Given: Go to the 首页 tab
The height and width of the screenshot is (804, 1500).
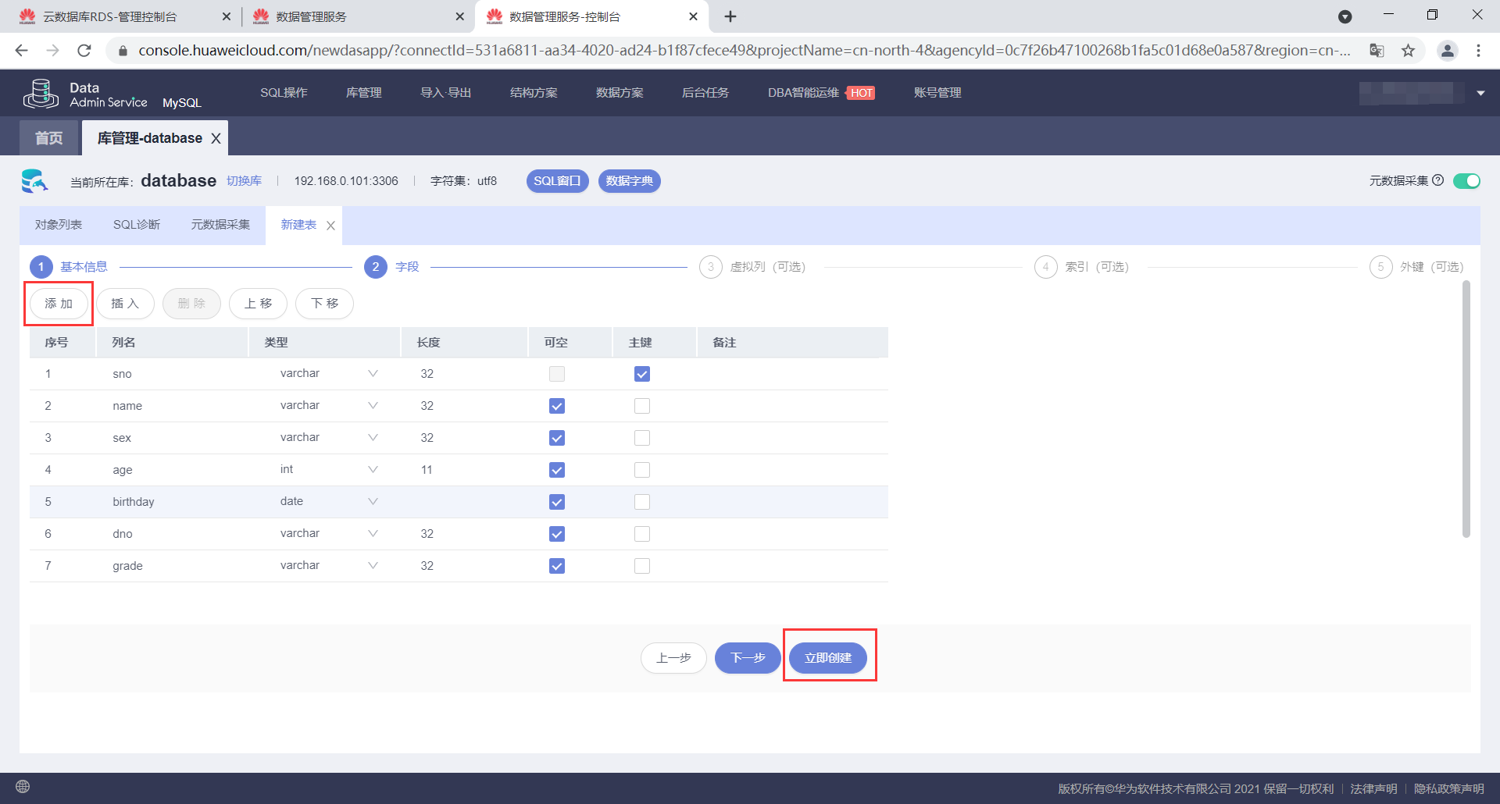Looking at the screenshot, I should [49, 138].
